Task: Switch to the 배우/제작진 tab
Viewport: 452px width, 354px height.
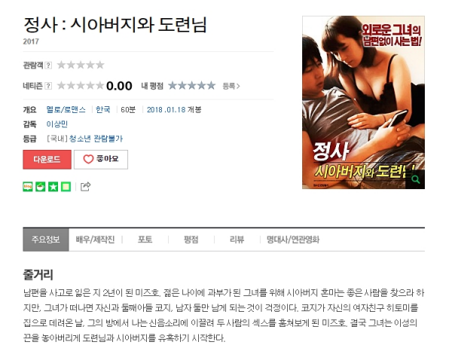Action: click(95, 240)
